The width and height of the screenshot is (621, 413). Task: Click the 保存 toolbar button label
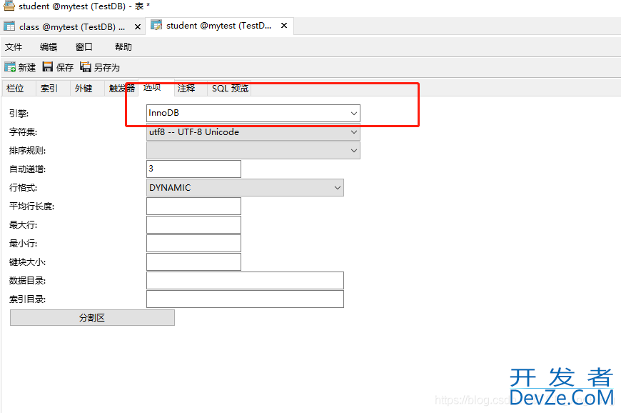[x=65, y=68]
